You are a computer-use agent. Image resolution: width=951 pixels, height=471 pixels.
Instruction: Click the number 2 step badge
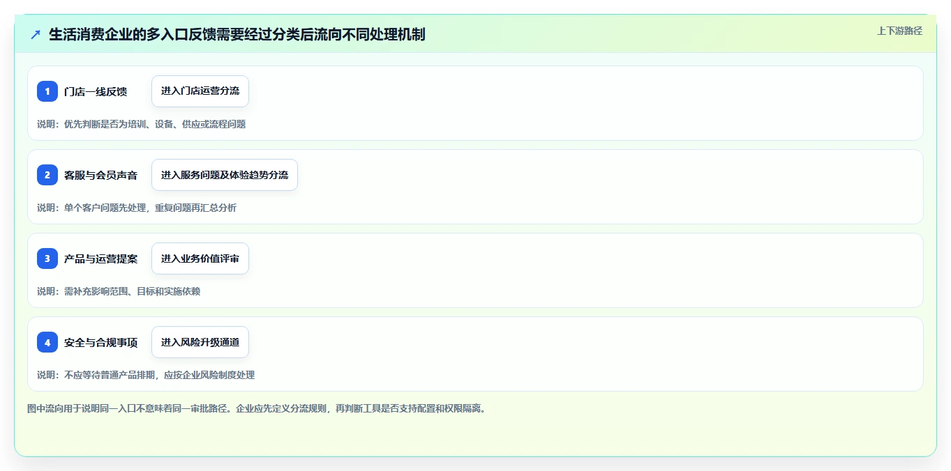(x=47, y=175)
